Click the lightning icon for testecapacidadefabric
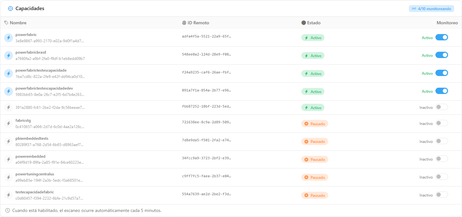Screen dimensions: 462x217 click(x=9, y=195)
